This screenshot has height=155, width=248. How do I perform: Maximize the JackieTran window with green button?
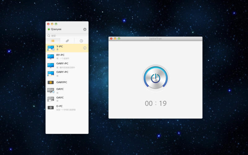tap(119, 39)
